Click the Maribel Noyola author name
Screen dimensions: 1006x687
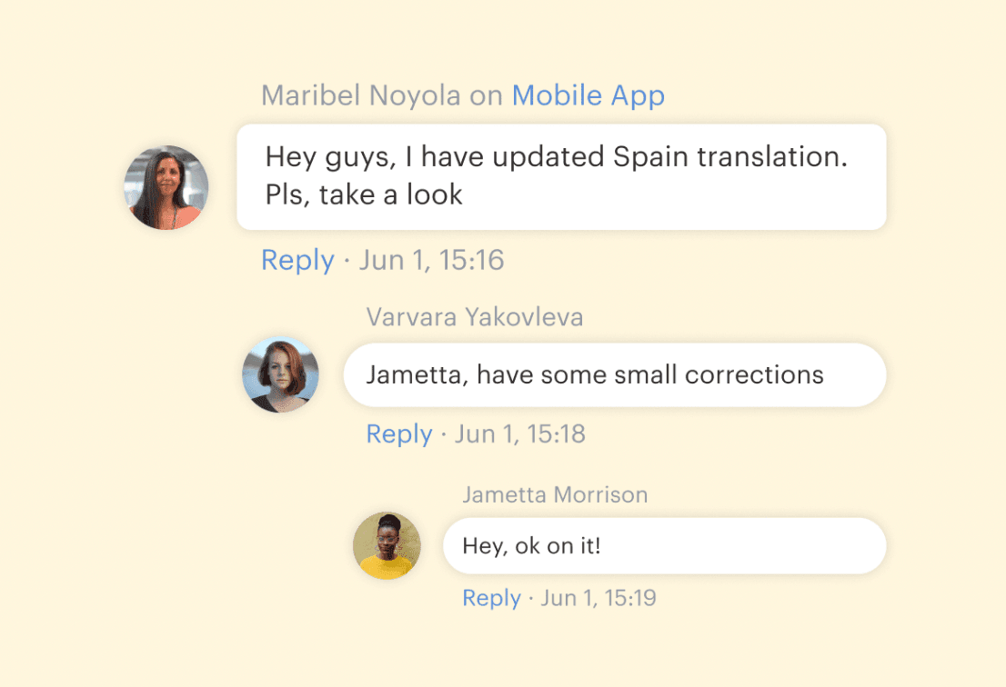(x=361, y=95)
